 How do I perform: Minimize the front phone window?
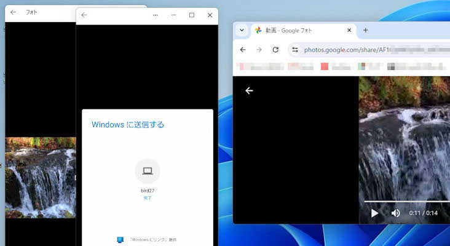point(173,15)
